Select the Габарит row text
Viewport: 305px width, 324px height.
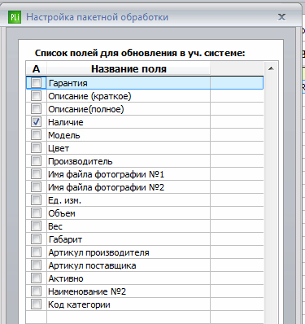click(65, 239)
